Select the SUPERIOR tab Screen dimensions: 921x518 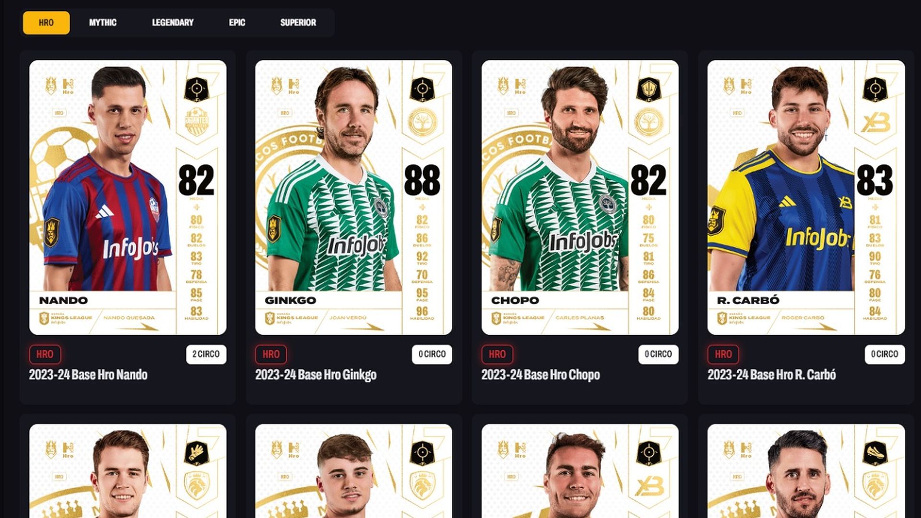298,23
